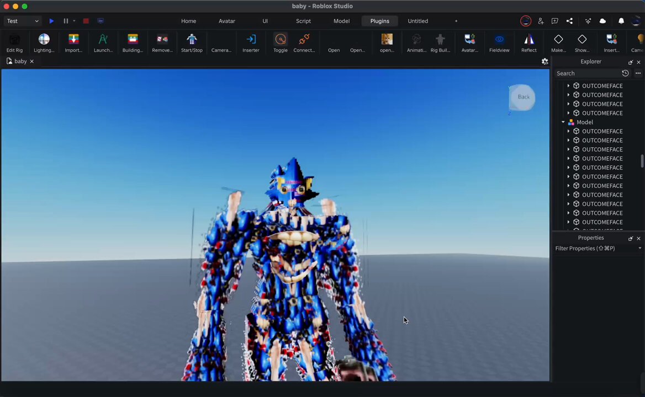The image size is (645, 397).
Task: Open the Filter Properties dropdown arrow
Action: click(639, 248)
